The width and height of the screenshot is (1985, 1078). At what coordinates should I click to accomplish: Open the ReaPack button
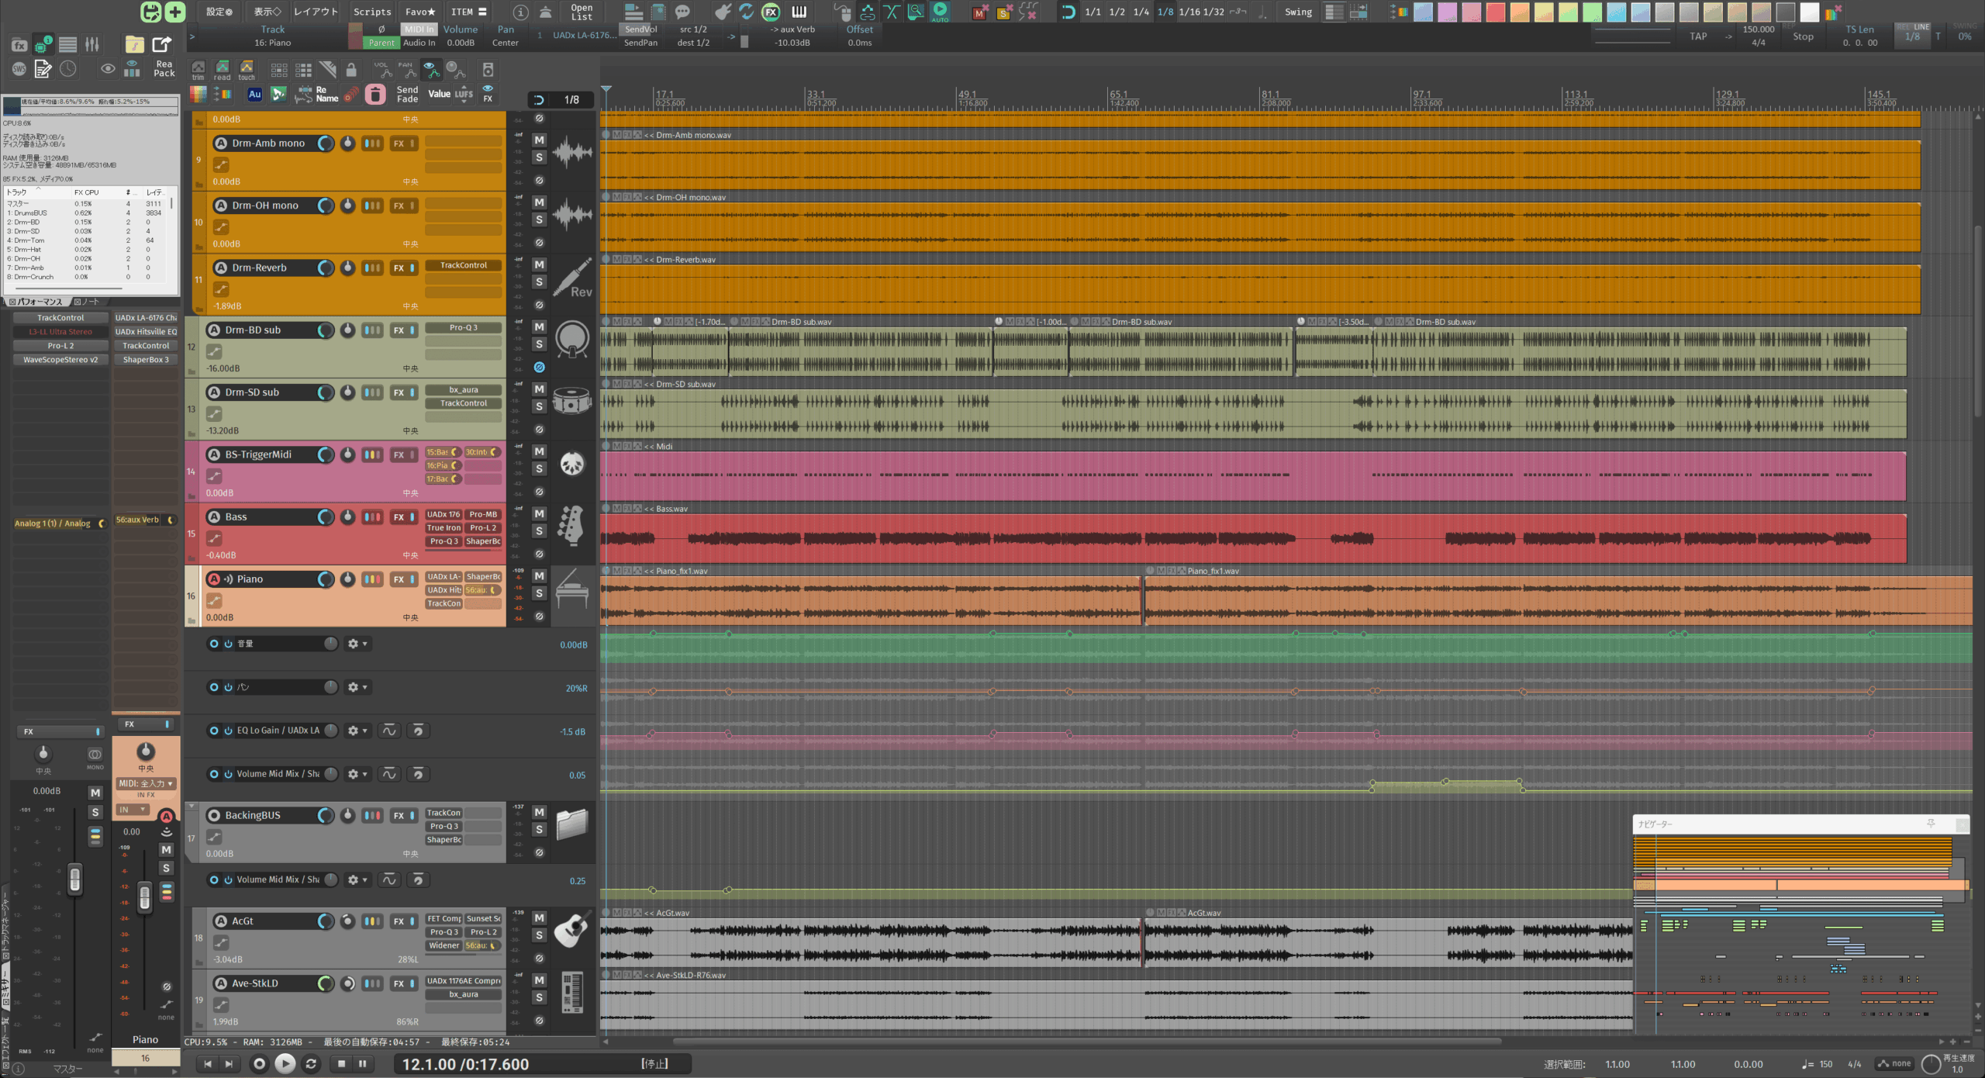click(x=164, y=68)
